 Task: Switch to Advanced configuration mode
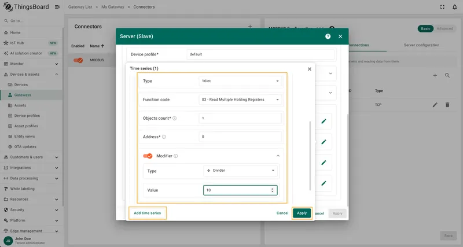coord(444,28)
